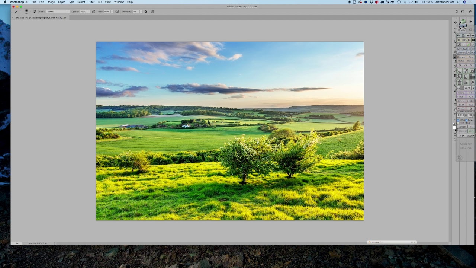Image resolution: width=476 pixels, height=268 pixels.
Task: Click the Flow 100% input field
Action: point(107,12)
